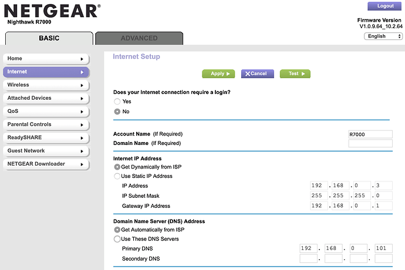This screenshot has height=270, width=405.
Task: Go to Attached Devices
Action: tap(46, 98)
